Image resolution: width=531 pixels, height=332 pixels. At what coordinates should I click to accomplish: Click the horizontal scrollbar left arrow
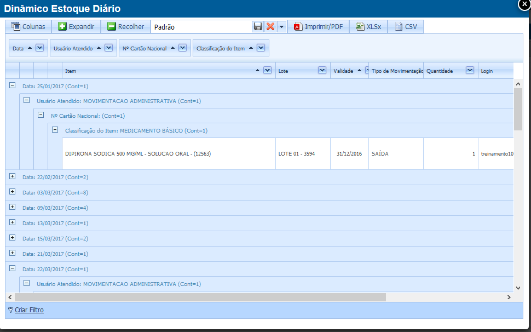10,297
